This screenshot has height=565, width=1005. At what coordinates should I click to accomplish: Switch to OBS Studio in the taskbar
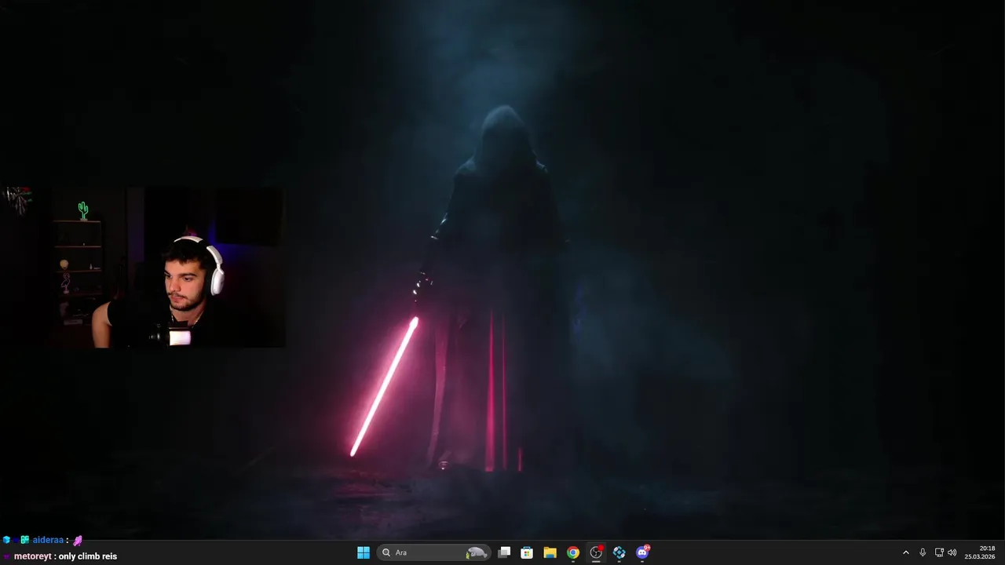coord(596,552)
